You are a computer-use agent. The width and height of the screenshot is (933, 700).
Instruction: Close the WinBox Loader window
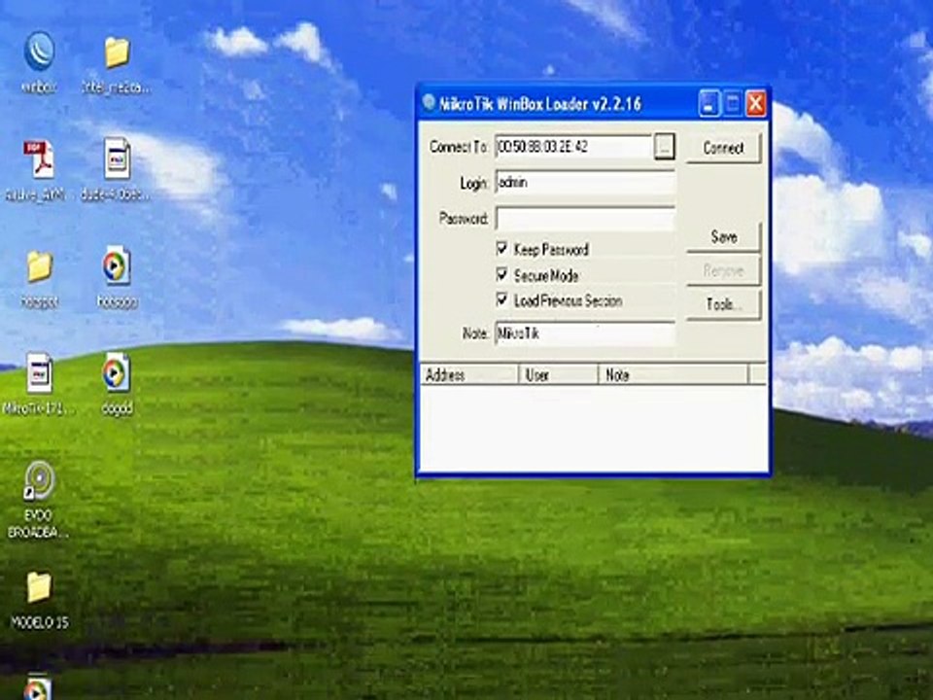point(756,104)
